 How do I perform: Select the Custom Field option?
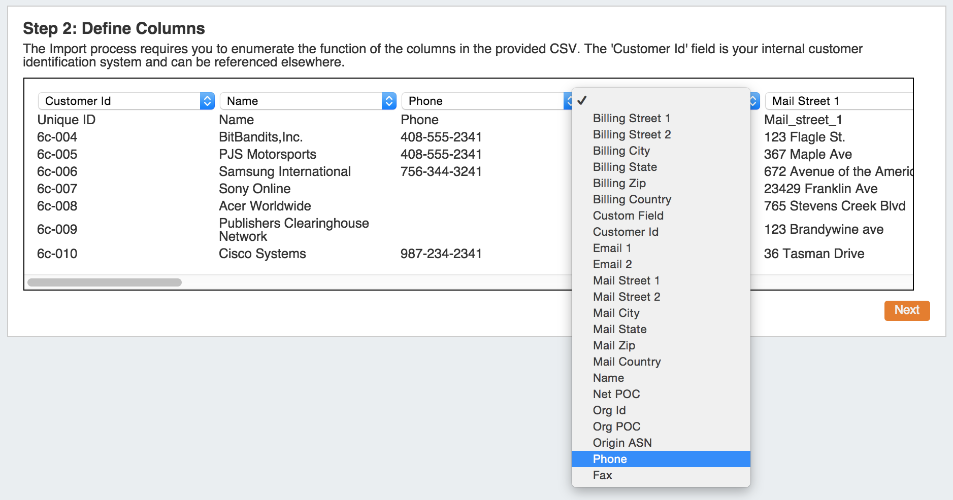coord(628,216)
